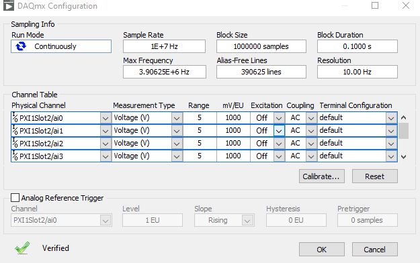Screen dimensions: 420x263
Task: Click channel table scrollbar down arrow
Action: (403, 157)
